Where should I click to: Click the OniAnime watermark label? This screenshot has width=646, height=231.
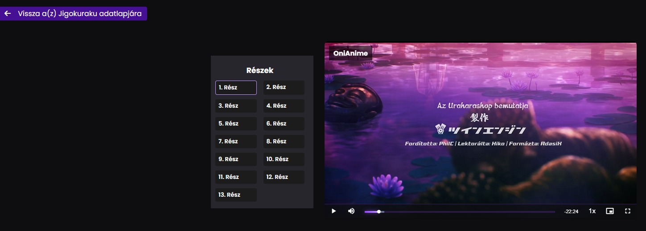350,53
